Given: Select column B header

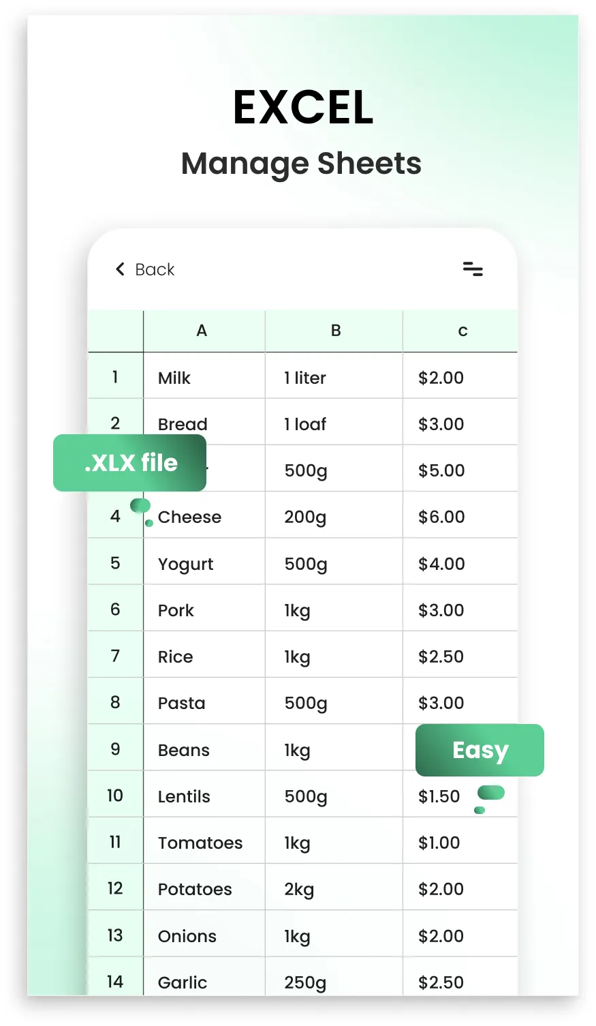Looking at the screenshot, I should click(334, 331).
